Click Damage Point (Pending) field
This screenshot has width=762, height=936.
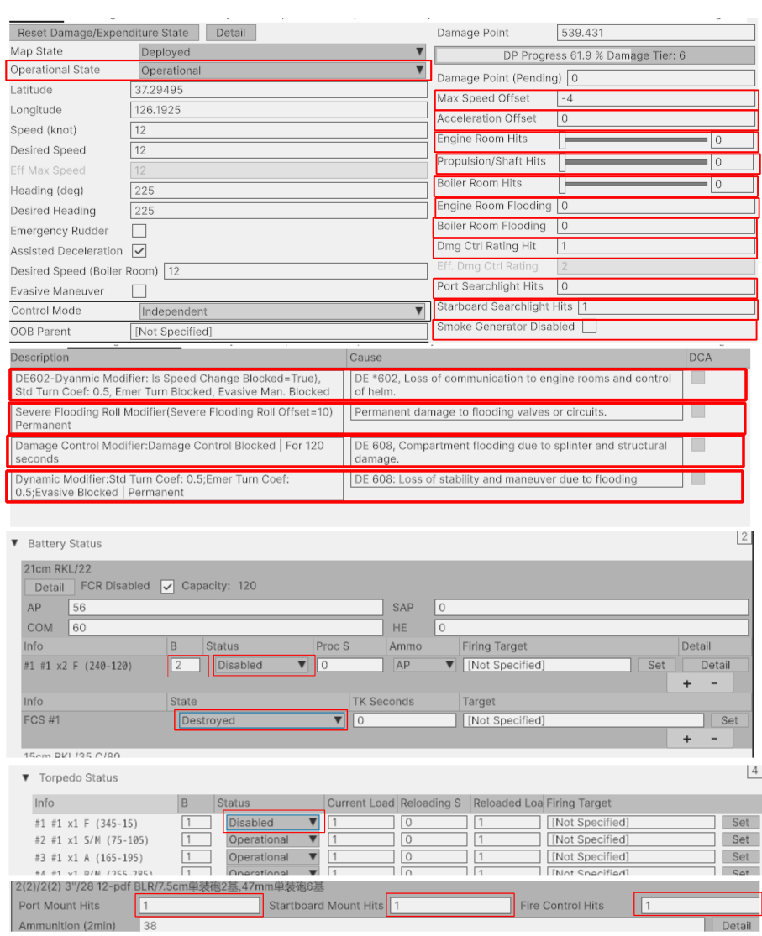pos(661,78)
